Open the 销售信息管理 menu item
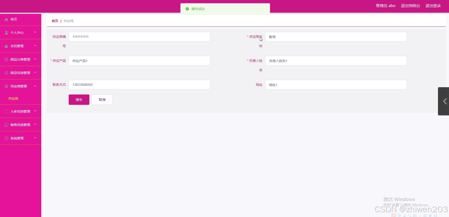Screen dimensions: 449x217 coord(21,125)
